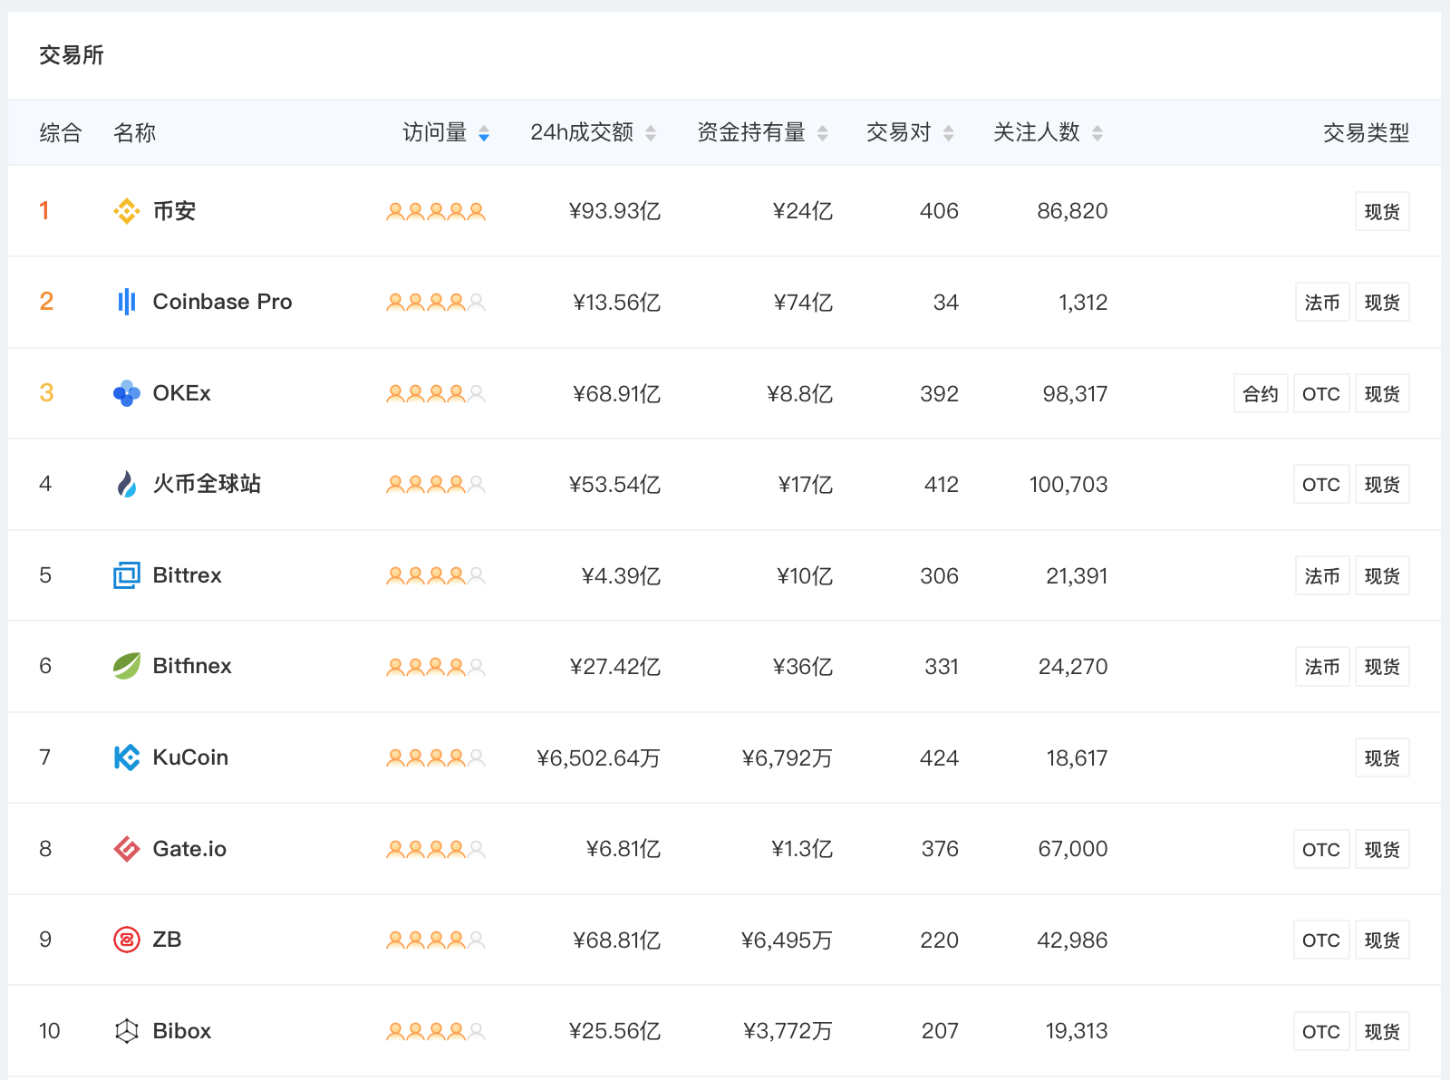Viewport: 1450px width, 1080px height.
Task: Click Bibox visit rating icons
Action: click(436, 1031)
